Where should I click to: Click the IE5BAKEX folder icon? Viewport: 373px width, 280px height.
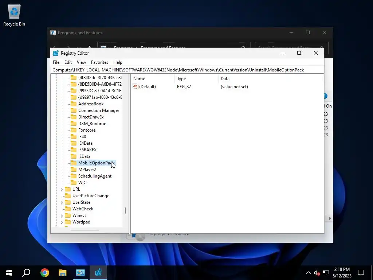[x=74, y=150]
